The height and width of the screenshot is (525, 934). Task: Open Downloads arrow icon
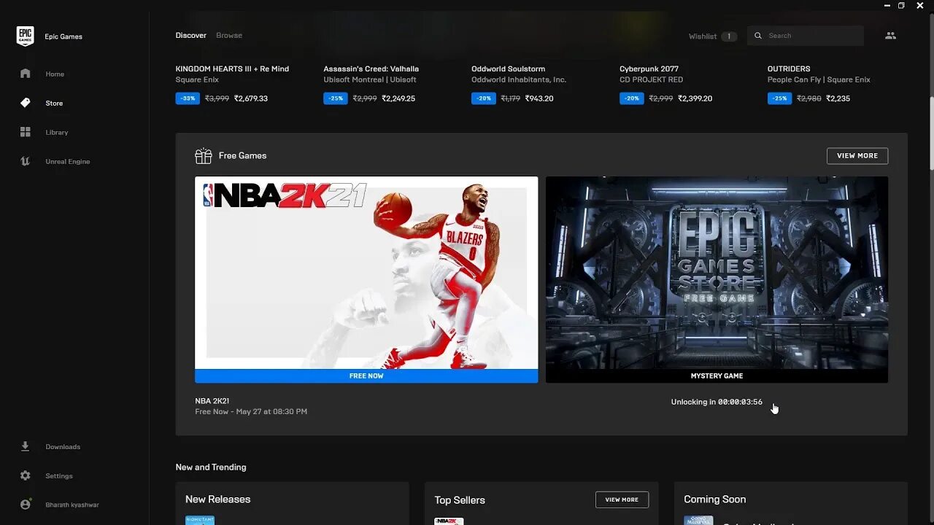click(x=26, y=446)
